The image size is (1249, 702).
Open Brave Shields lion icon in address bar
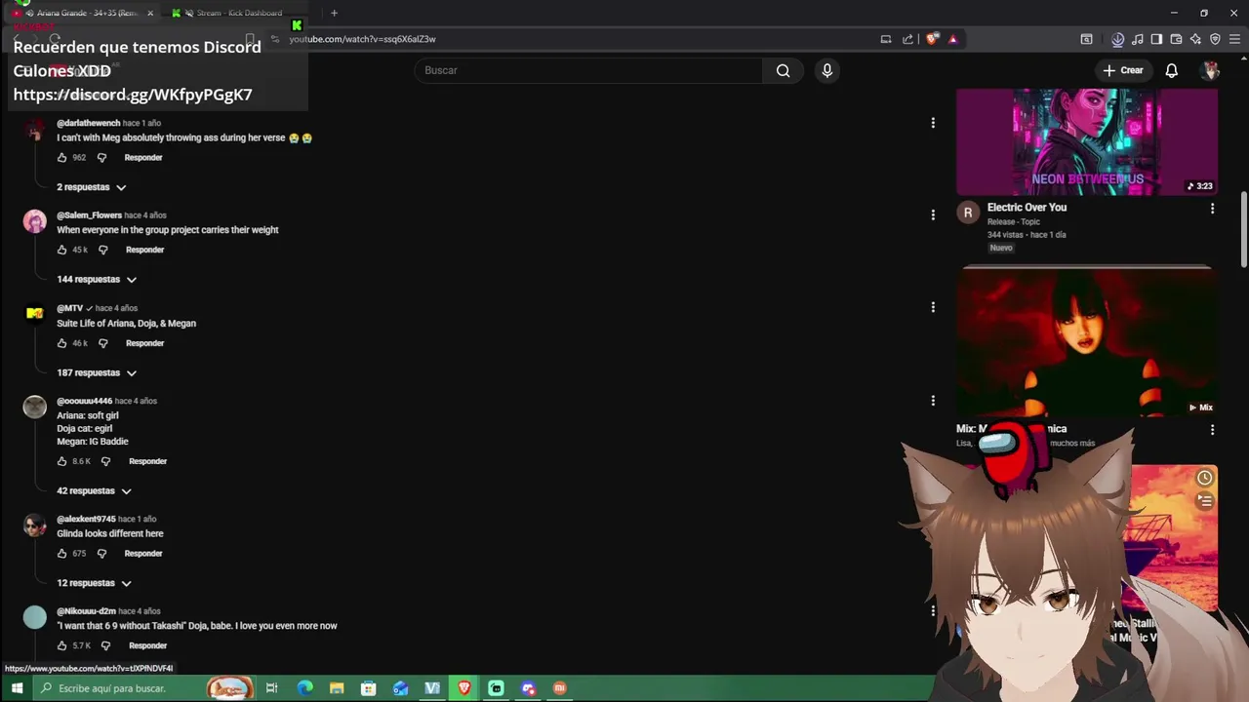933,39
